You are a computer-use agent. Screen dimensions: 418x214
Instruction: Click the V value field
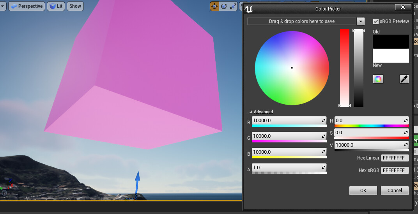[372, 145]
